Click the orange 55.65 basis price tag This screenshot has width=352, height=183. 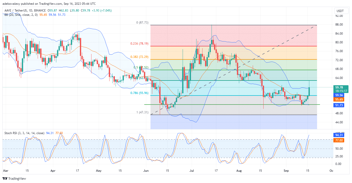tap(339, 100)
